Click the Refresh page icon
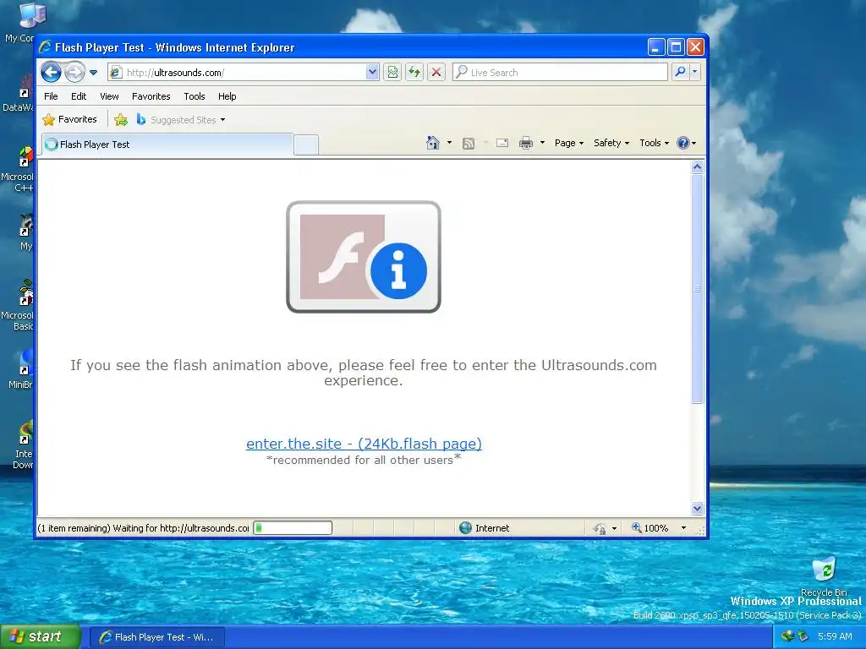 [x=414, y=73]
